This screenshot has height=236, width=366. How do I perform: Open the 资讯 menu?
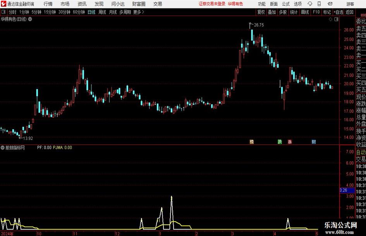point(82,4)
